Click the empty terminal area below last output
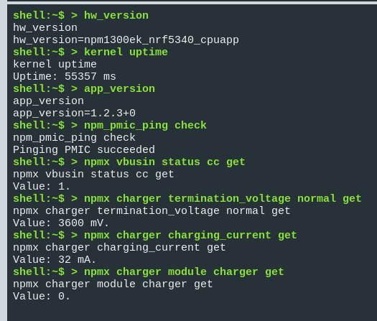Viewport: 377px width, 321px height. [x=192, y=312]
